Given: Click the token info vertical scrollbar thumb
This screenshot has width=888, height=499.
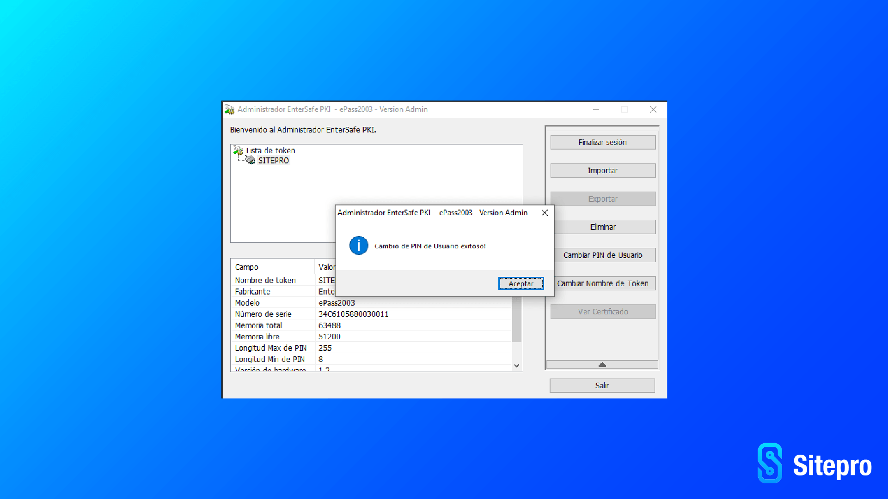Looking at the screenshot, I should coord(517,319).
